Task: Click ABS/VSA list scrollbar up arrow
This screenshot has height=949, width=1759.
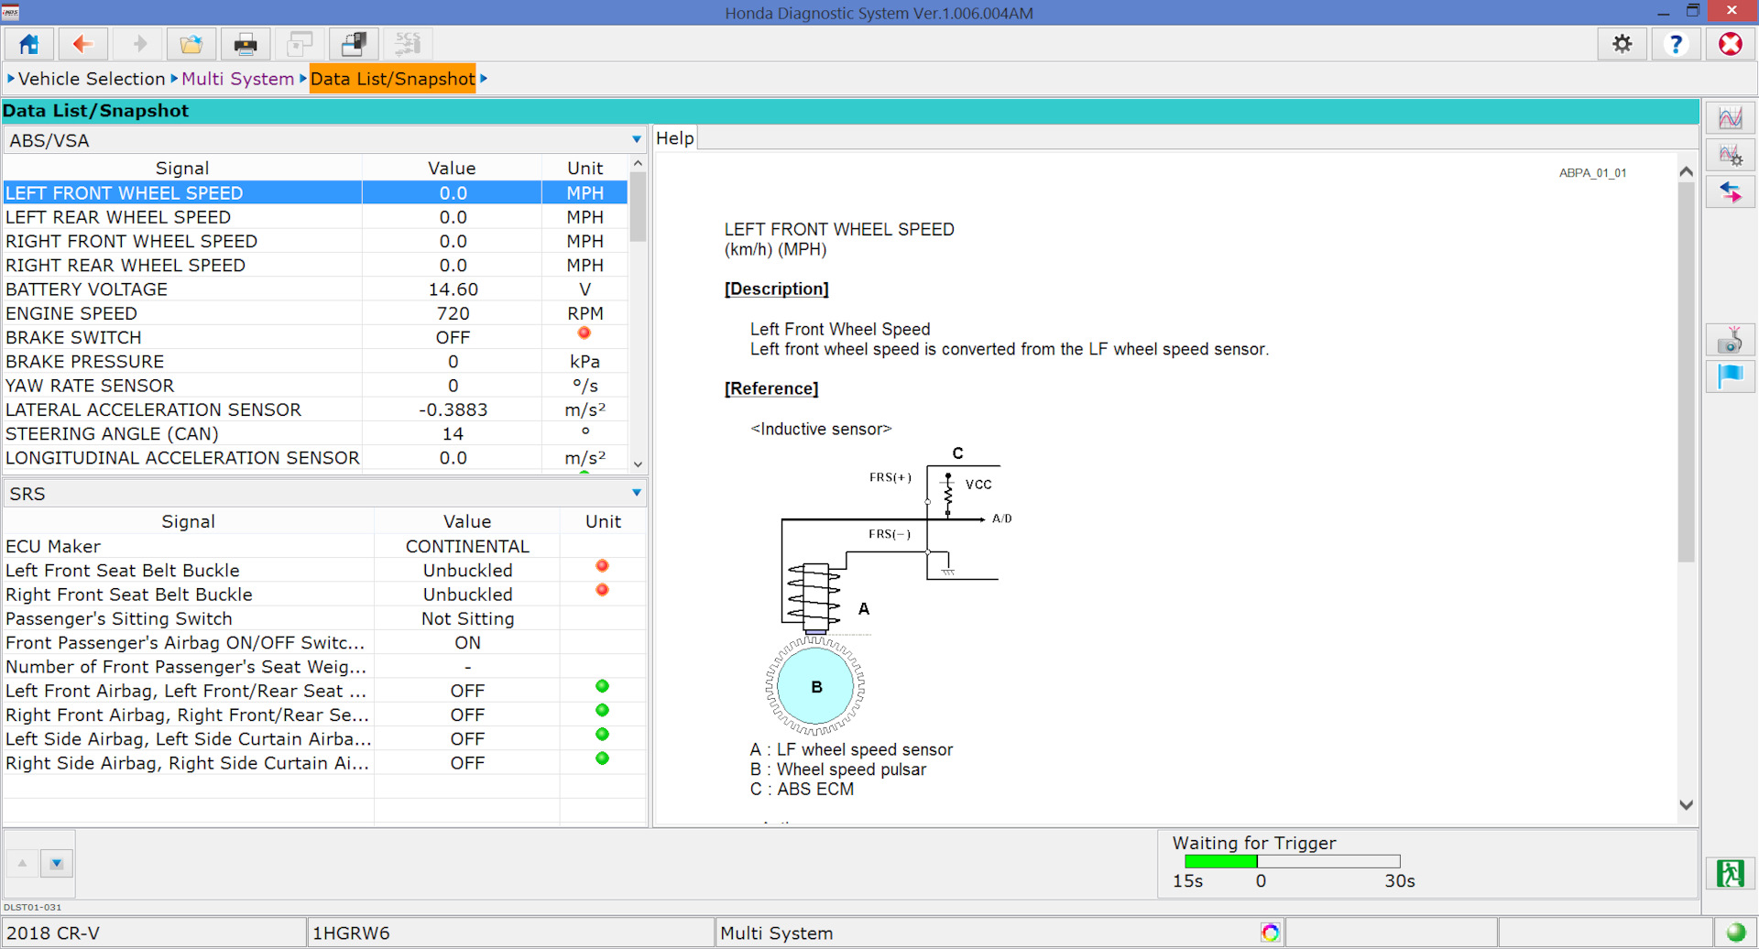Action: pyautogui.click(x=638, y=163)
